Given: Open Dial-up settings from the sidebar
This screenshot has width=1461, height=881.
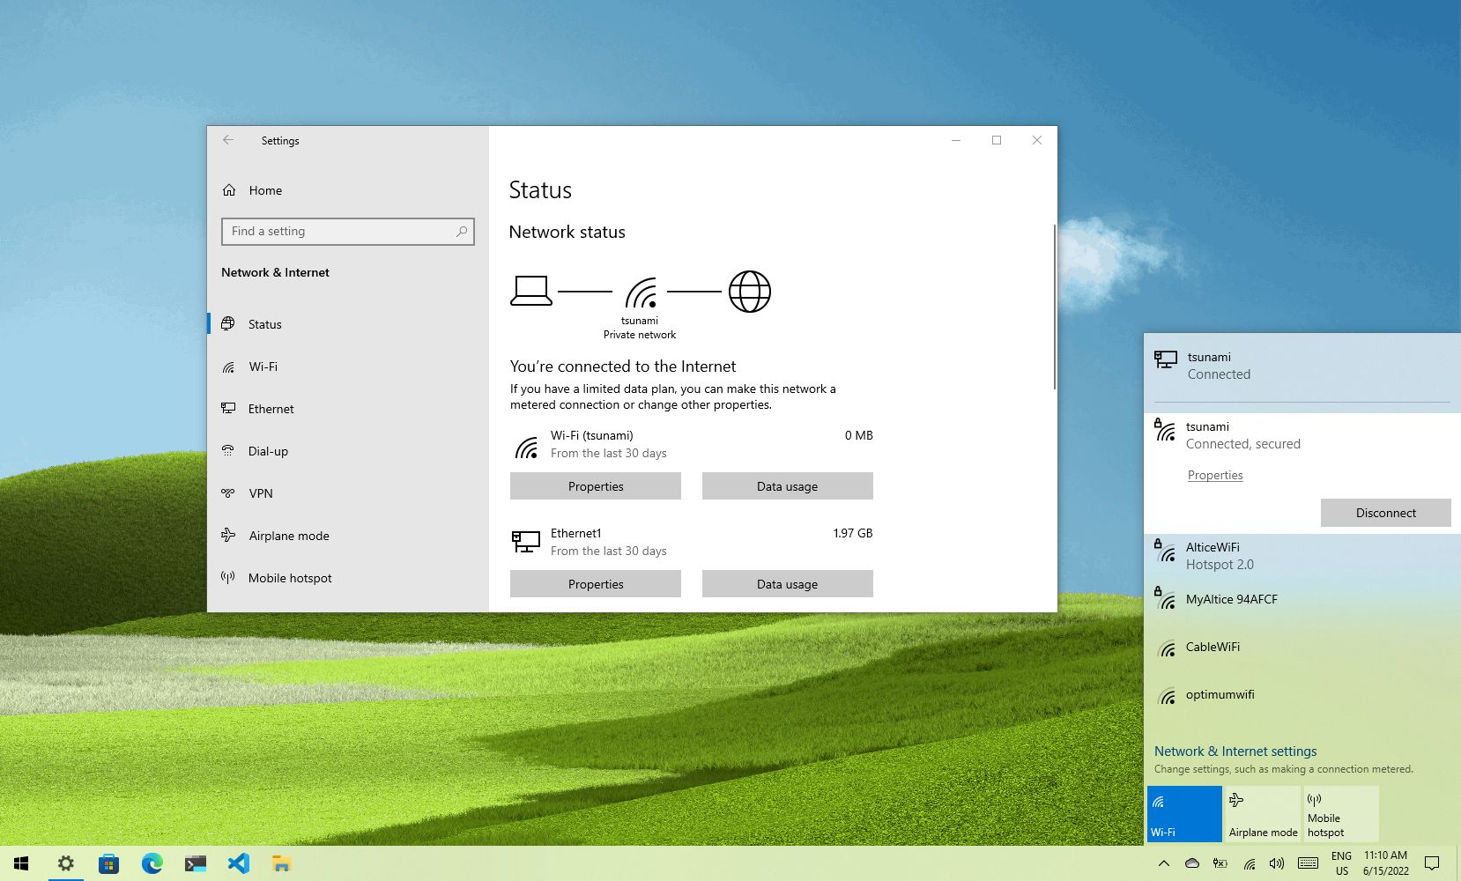Looking at the screenshot, I should click(x=267, y=451).
